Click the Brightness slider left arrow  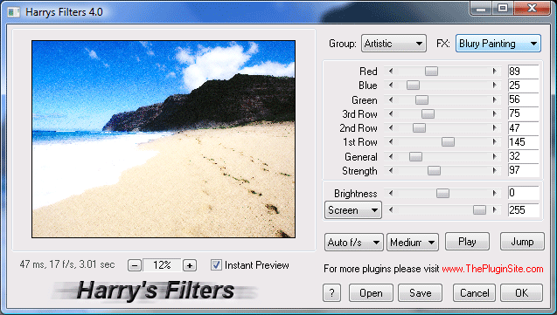click(x=391, y=193)
